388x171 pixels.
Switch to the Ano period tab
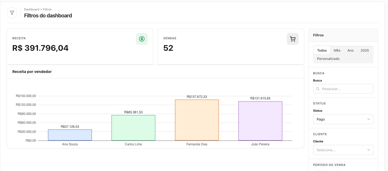(351, 50)
